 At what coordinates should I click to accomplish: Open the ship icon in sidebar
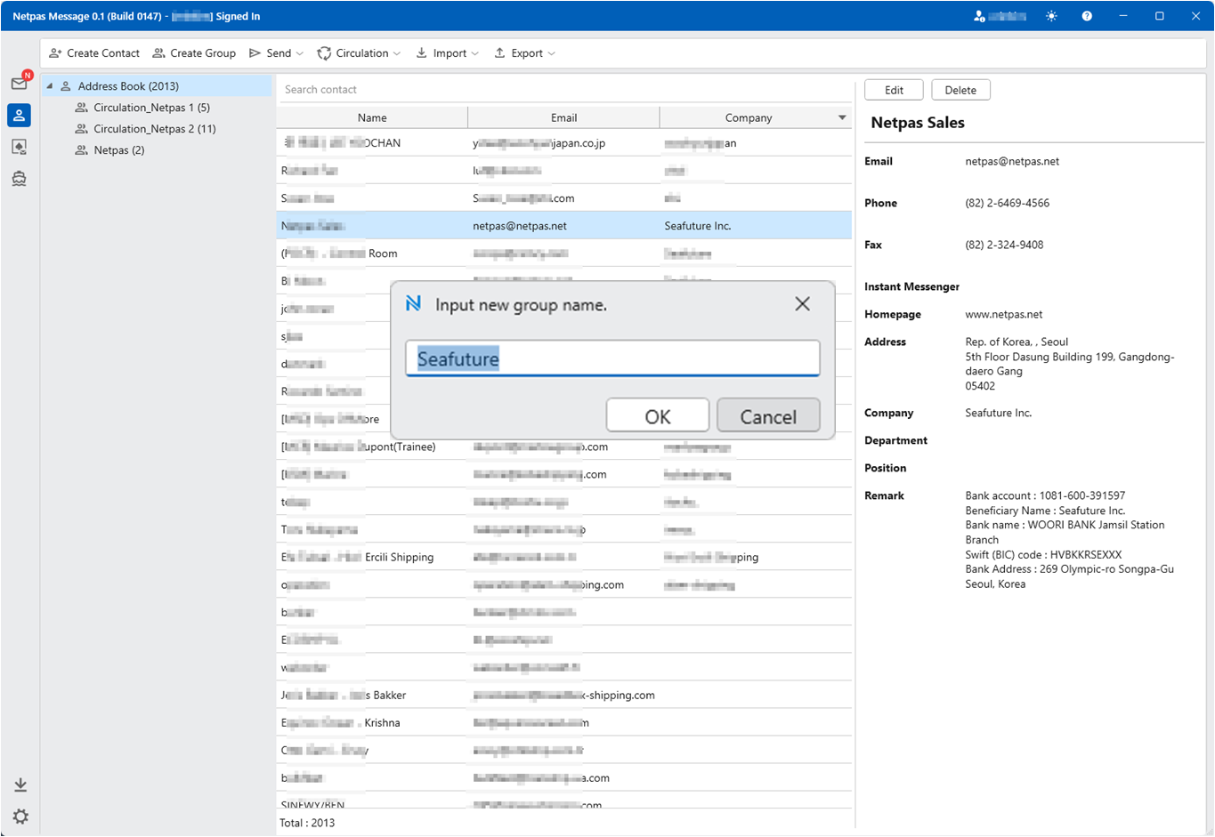[x=19, y=179]
